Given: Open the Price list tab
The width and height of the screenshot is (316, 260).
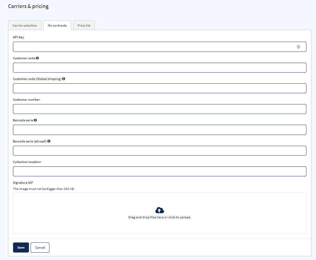Looking at the screenshot, I should tap(84, 25).
